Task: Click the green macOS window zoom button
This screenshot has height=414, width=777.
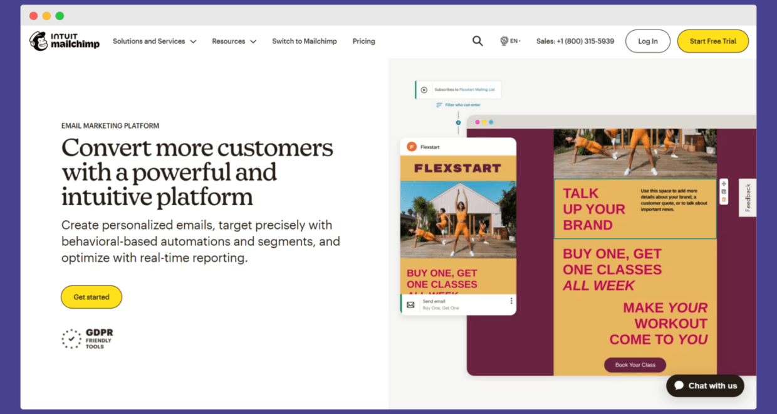Action: pyautogui.click(x=60, y=16)
